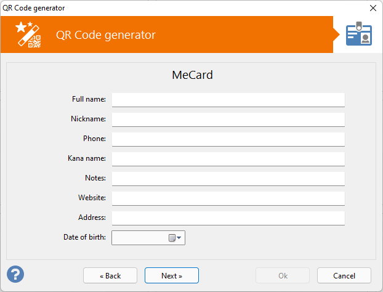Click the magic wand QR wizard icon
The height and width of the screenshot is (292, 383).
[28, 34]
